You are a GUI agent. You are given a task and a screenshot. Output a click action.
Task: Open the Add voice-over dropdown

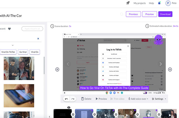point(138,99)
